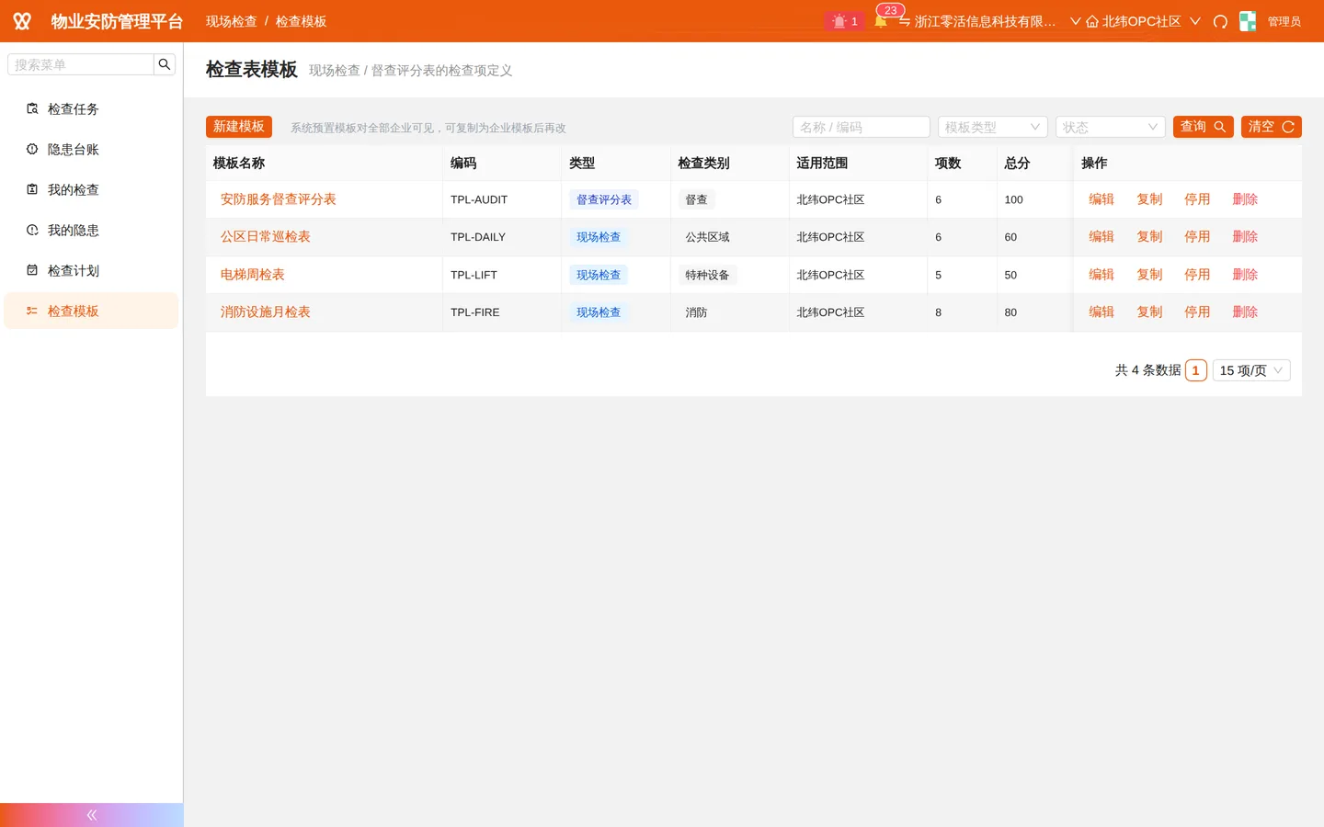Go to 我的检查 menu item
The height and width of the screenshot is (827, 1324).
[91, 189]
